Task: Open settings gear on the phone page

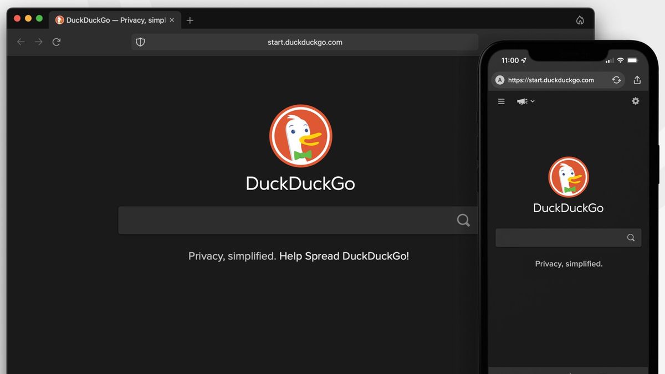Action: [636, 101]
